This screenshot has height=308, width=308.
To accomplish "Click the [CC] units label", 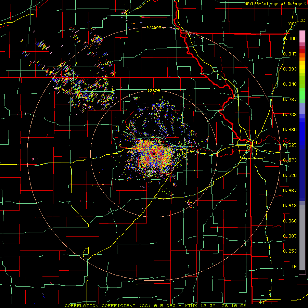I will tap(292, 24).
